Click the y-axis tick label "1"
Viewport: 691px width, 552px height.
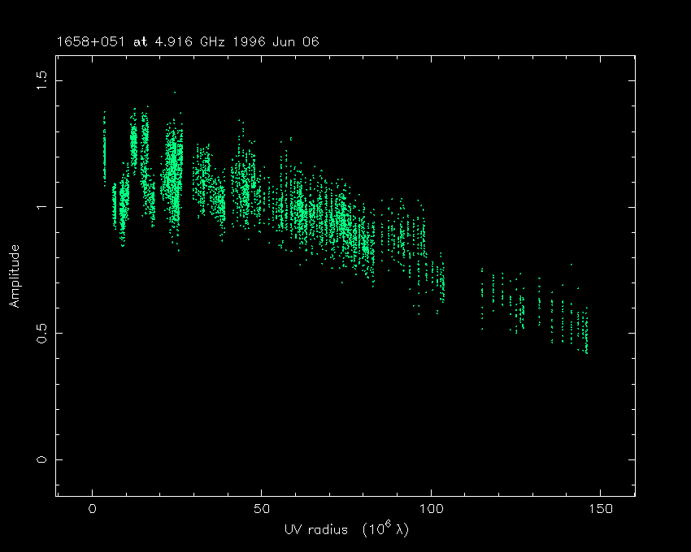click(42, 207)
